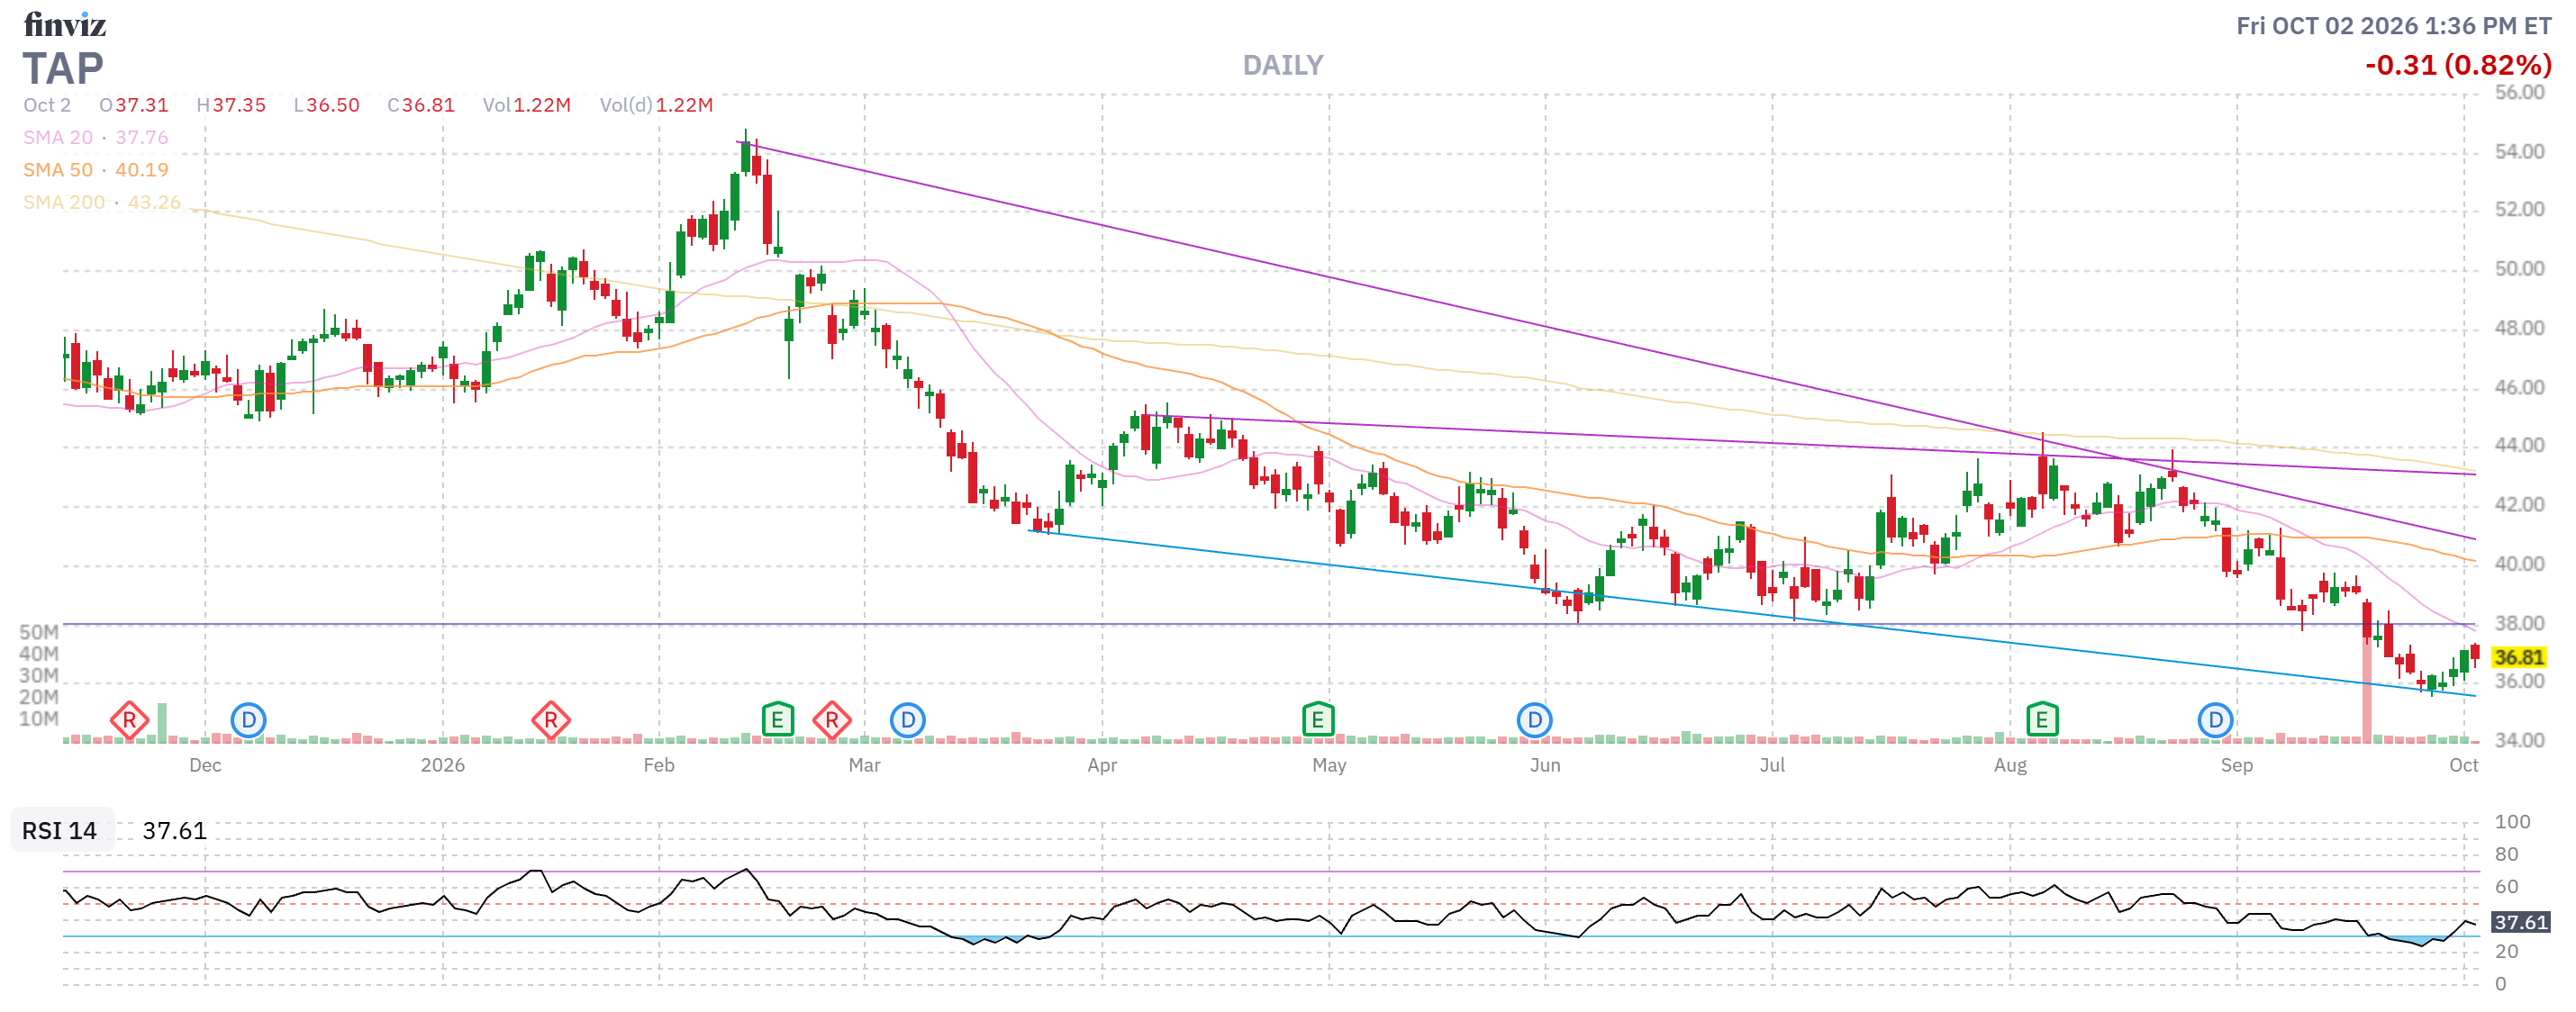This screenshot has height=1012, width=2576.
Task: Click the 37.61 RSI value tag on axis
Action: pyautogui.click(x=2520, y=922)
